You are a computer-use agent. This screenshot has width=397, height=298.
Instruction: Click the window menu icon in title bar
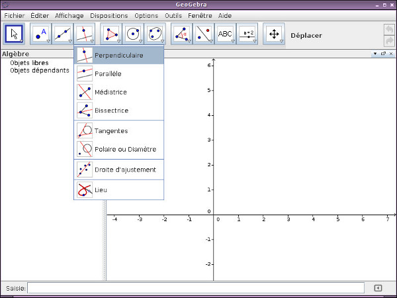[5, 5]
